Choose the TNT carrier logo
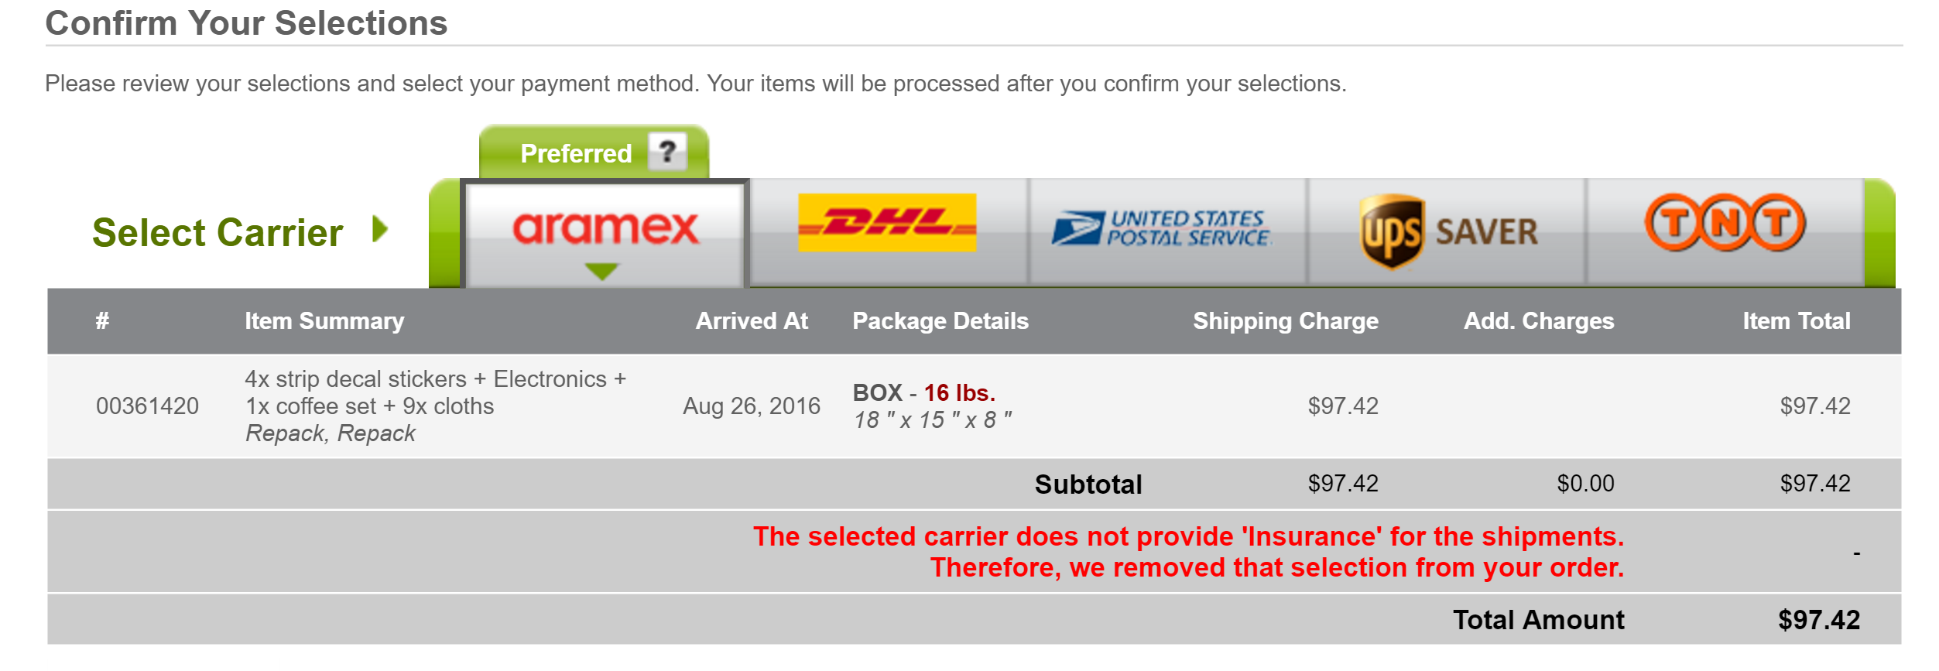The height and width of the screenshot is (671, 1939). [1725, 223]
